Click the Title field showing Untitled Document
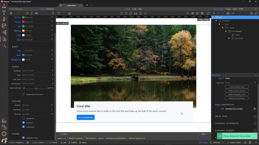The image size is (259, 145). 239,109
